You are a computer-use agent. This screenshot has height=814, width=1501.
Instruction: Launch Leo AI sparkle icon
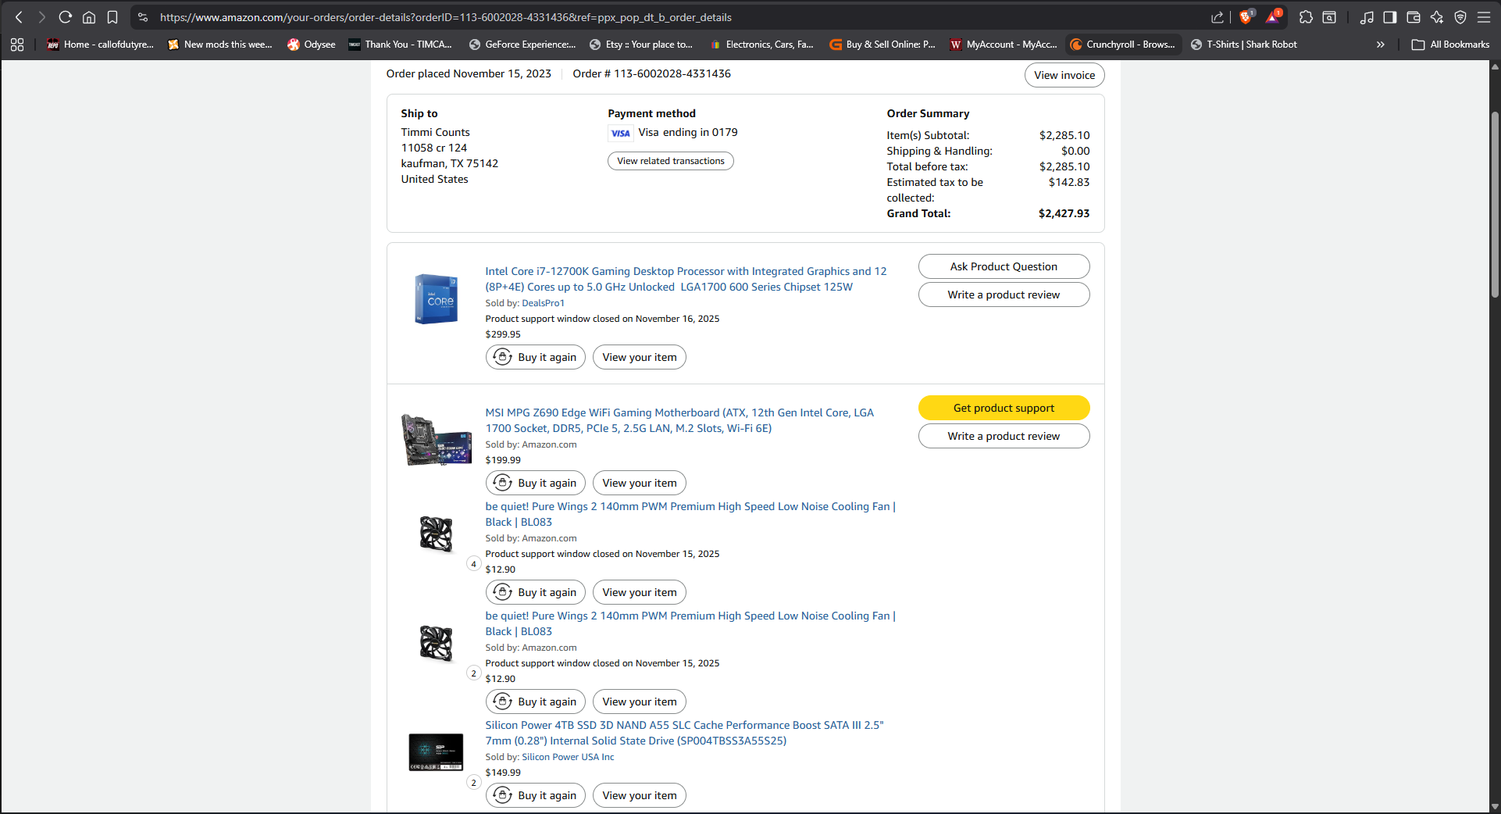coord(1437,17)
